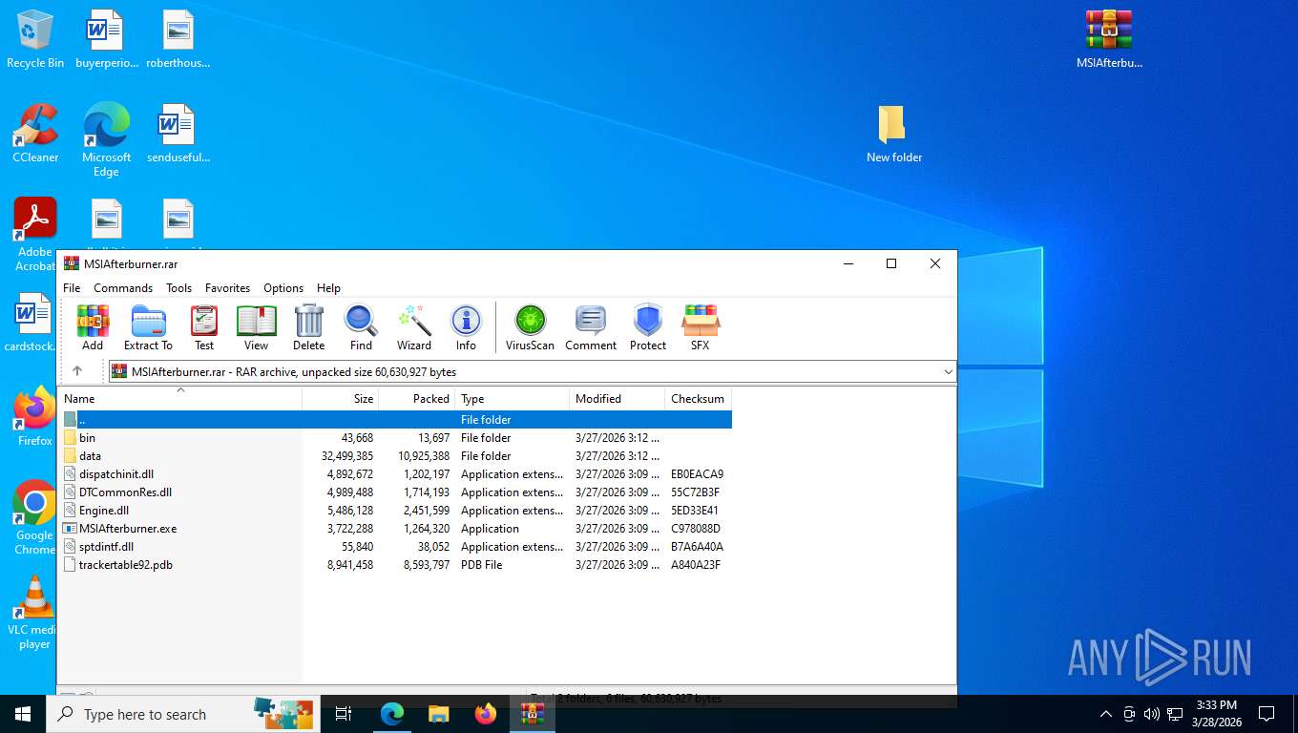Run the Test archive tool

pos(204,328)
